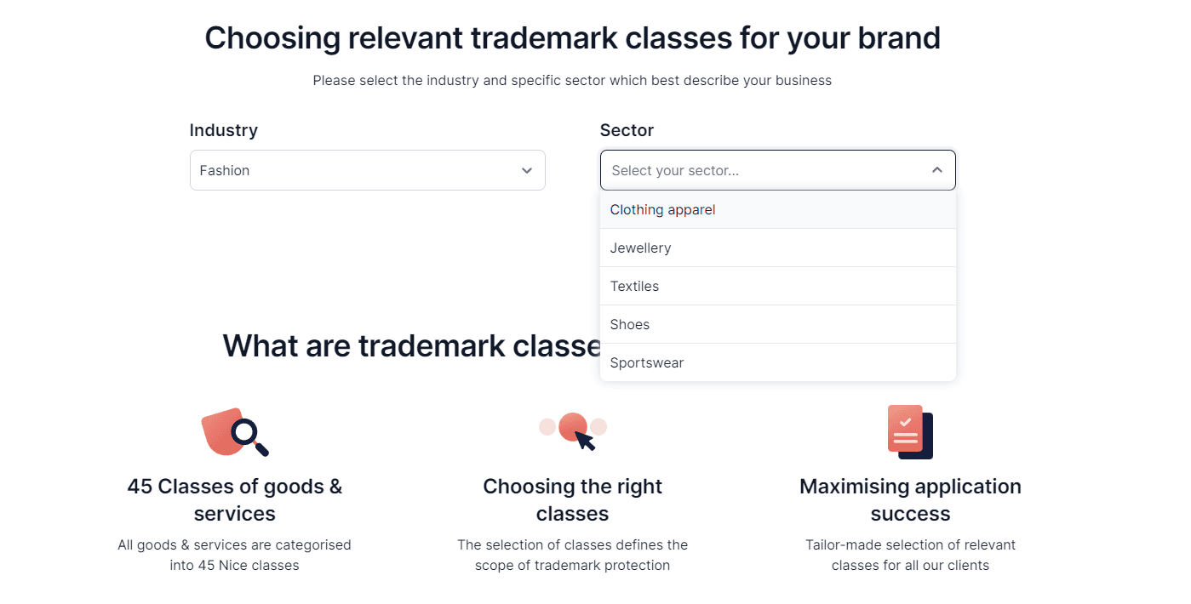
Task: Select Clothing apparel from sector list
Action: tap(778, 209)
